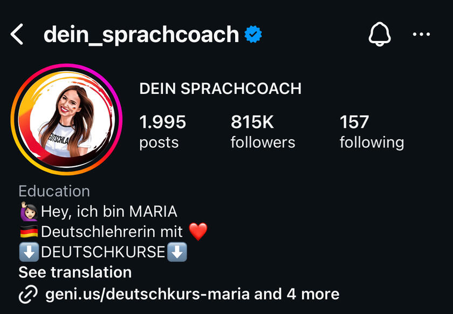Tap the blue verified badge

(x=253, y=34)
